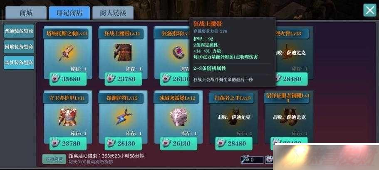This screenshot has width=379, height=170.
Task: Choose the 困难装备黑商 category
Action: coord(19,47)
